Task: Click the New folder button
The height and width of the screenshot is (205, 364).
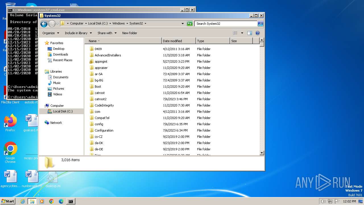Action: (x=130, y=33)
